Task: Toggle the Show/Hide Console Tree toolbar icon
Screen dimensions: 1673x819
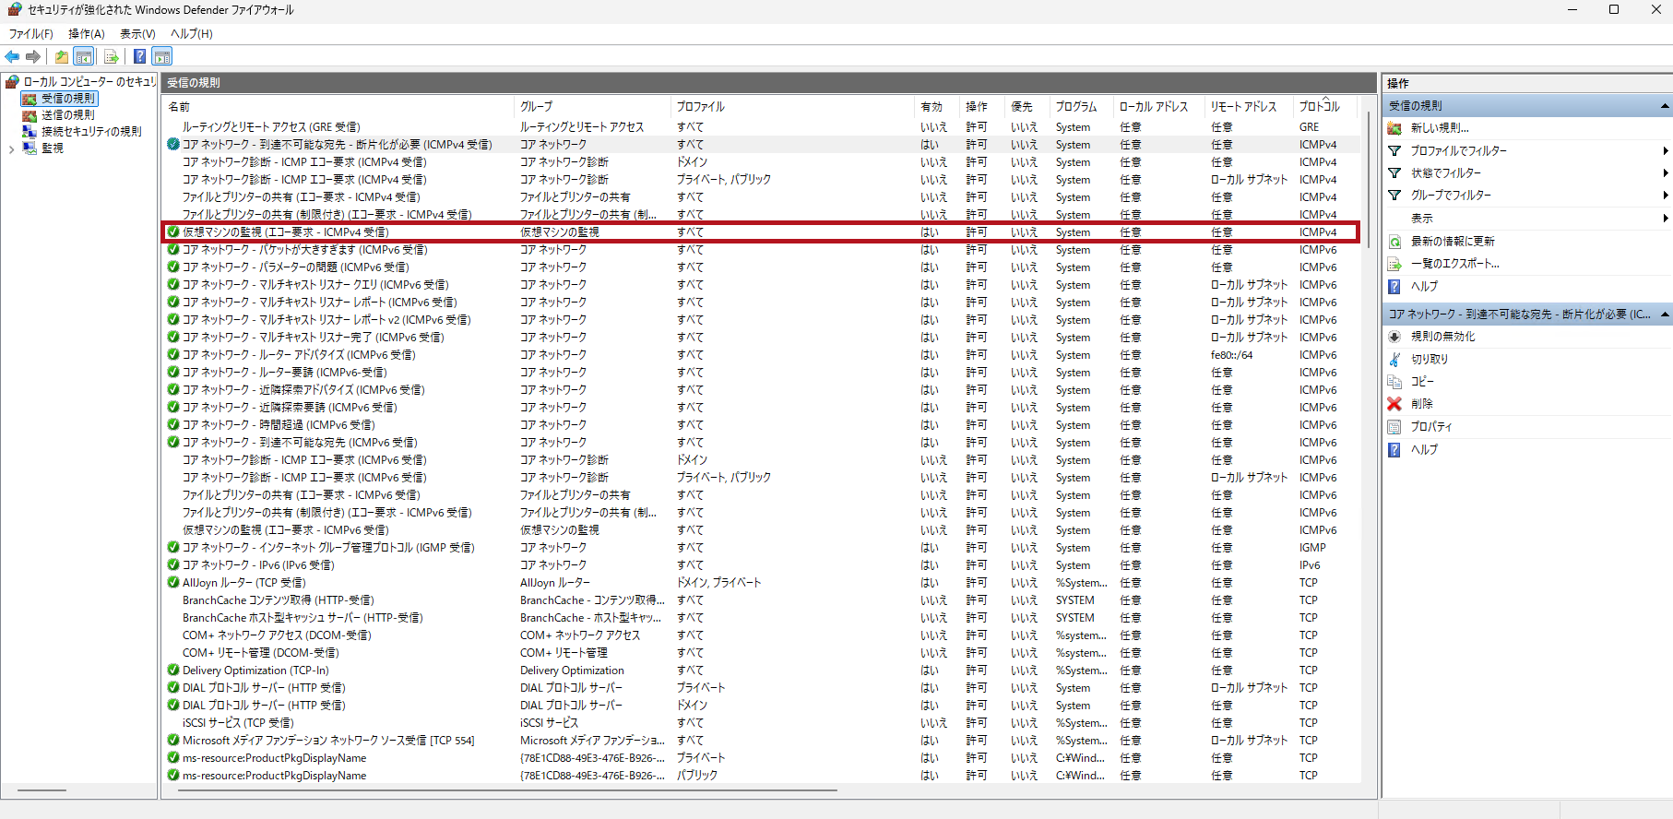Action: click(x=84, y=57)
